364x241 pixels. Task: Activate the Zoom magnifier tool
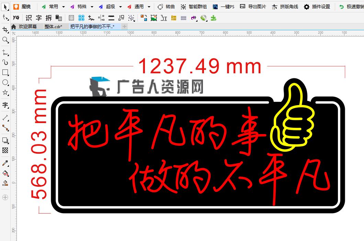pyautogui.click(x=5, y=40)
